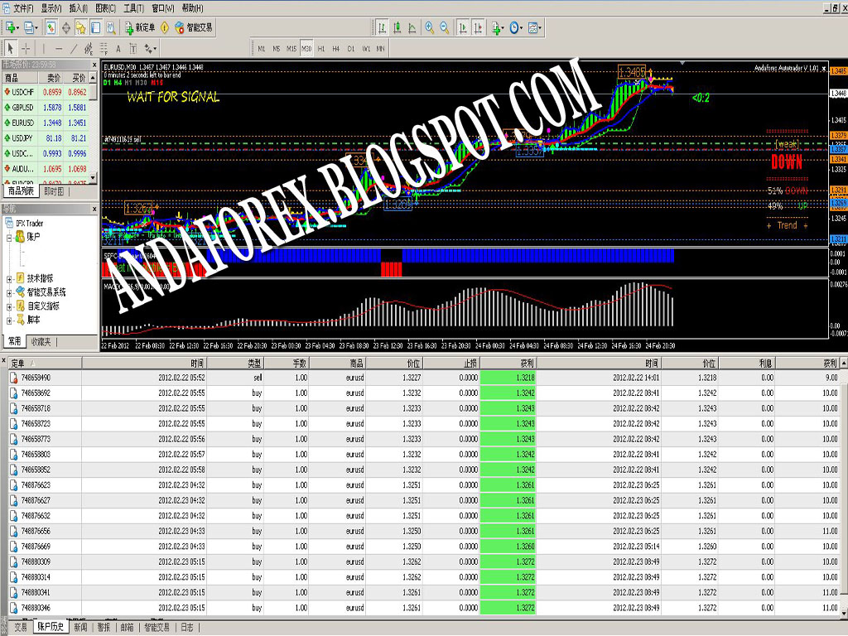
Task: Select the text A tool
Action: coord(118,49)
